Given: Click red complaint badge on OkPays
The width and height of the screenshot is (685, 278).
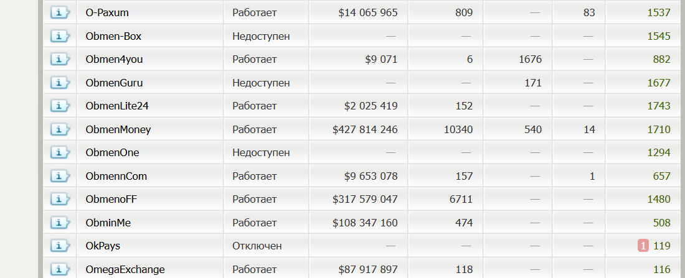Looking at the screenshot, I should coord(643,246).
